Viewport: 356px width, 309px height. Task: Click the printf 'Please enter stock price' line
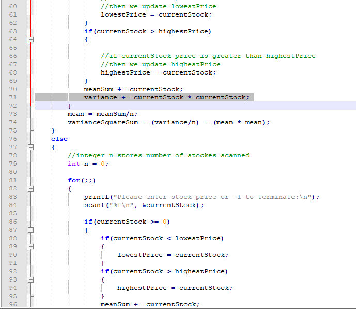click(x=202, y=197)
